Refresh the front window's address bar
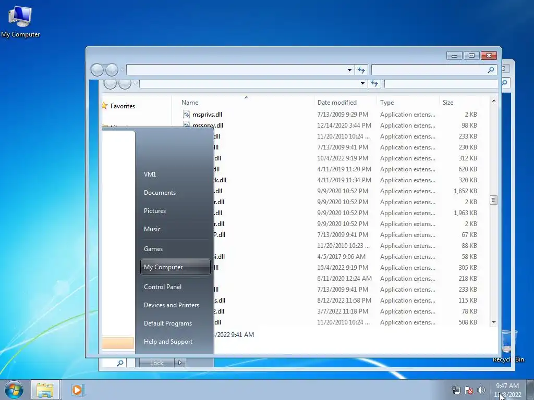 [361, 70]
